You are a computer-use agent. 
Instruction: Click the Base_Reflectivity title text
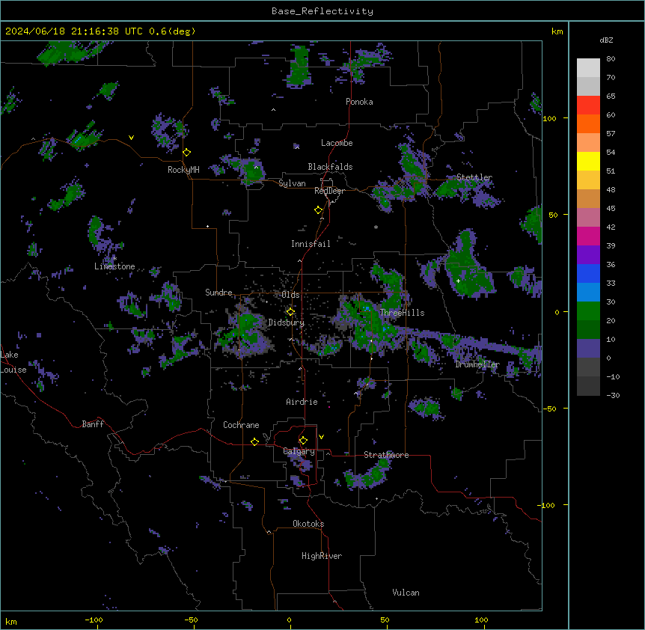click(322, 11)
